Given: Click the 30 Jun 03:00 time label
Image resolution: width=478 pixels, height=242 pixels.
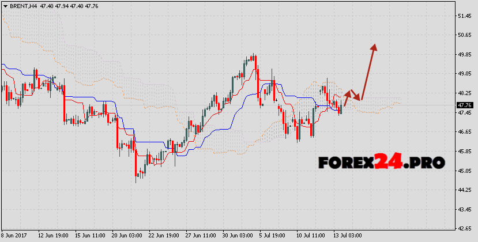Looking at the screenshot, I should (x=238, y=236).
